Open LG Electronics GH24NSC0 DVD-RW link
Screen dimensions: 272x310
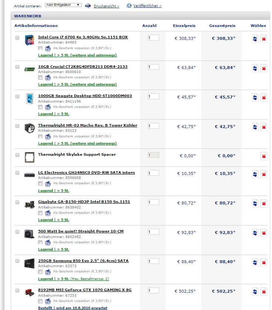click(86, 172)
